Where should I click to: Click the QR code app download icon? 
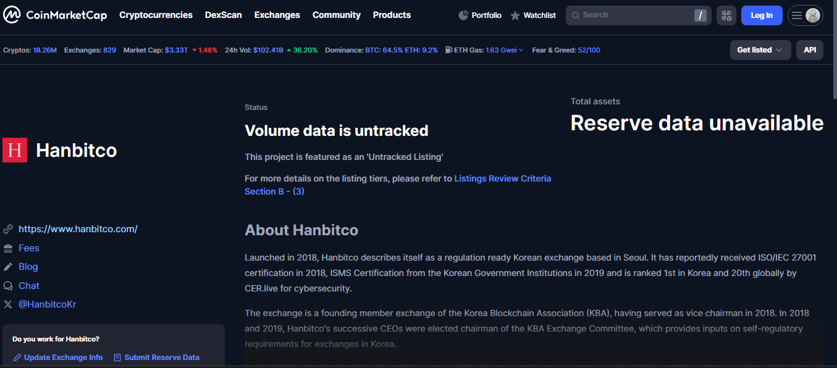coord(726,15)
